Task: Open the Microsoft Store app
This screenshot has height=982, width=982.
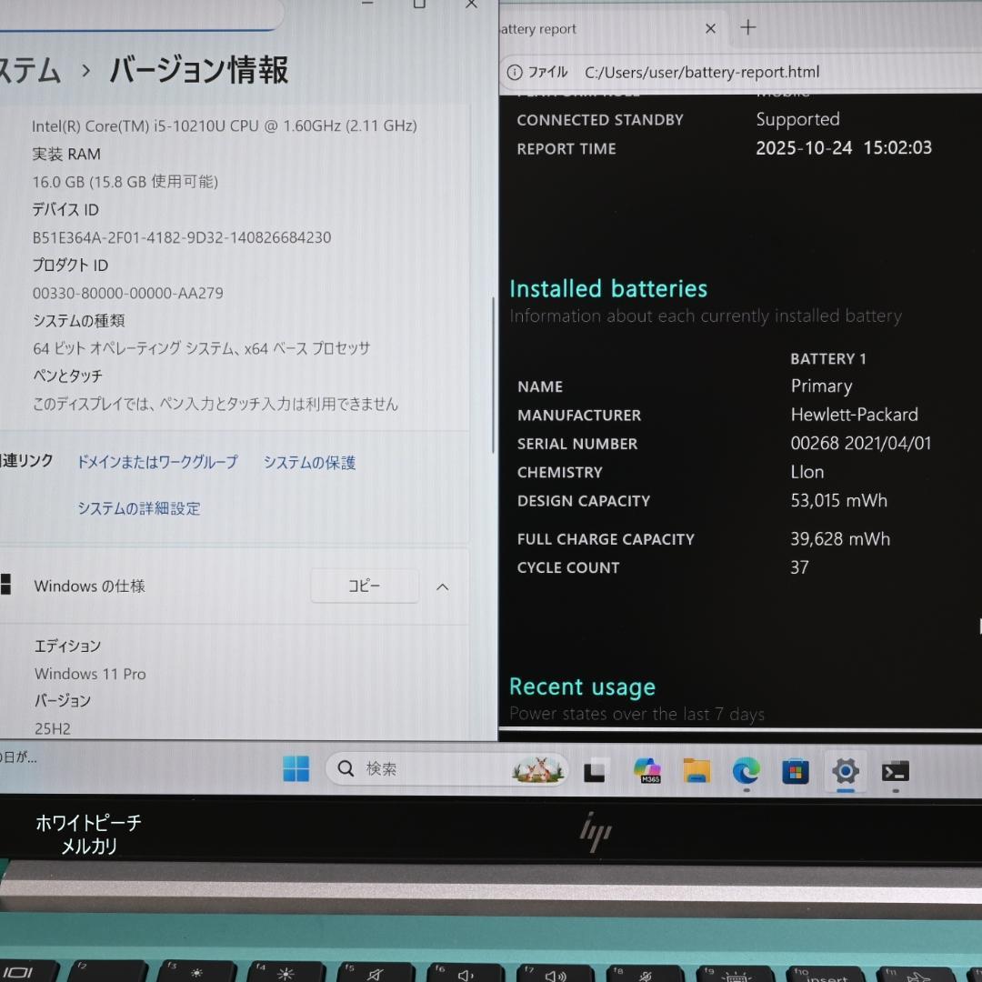Action: [797, 771]
